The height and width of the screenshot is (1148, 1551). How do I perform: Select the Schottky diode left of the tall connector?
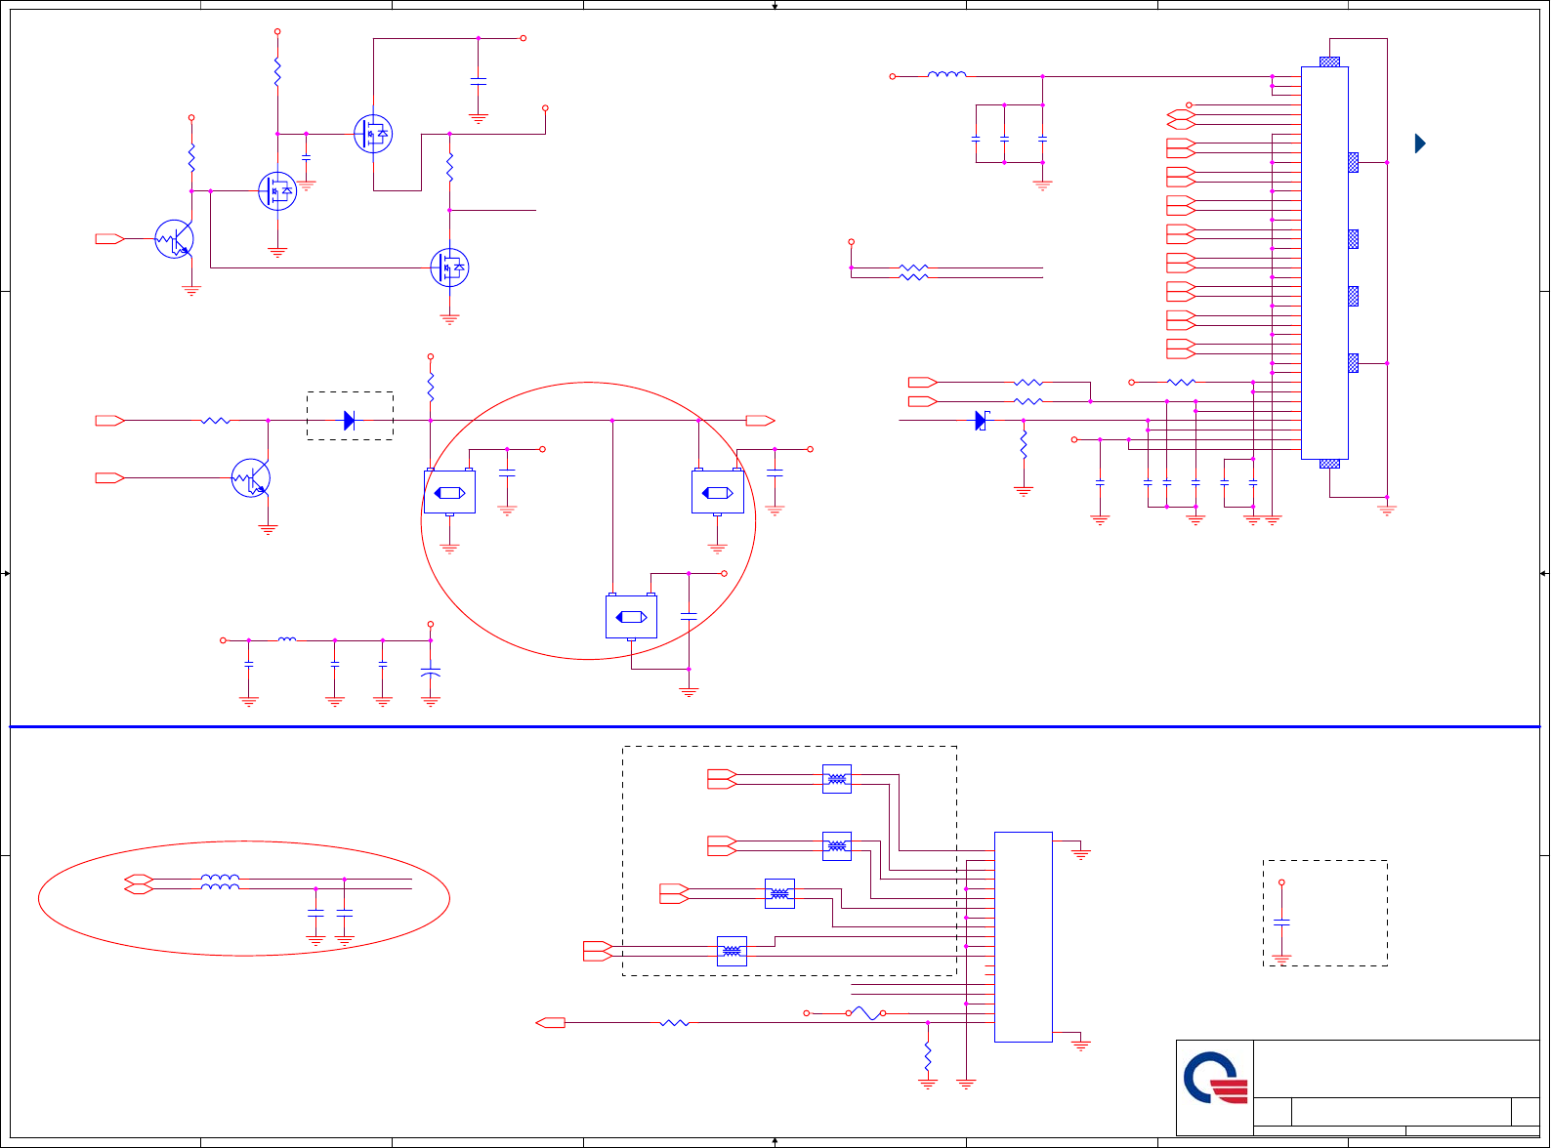pos(982,421)
